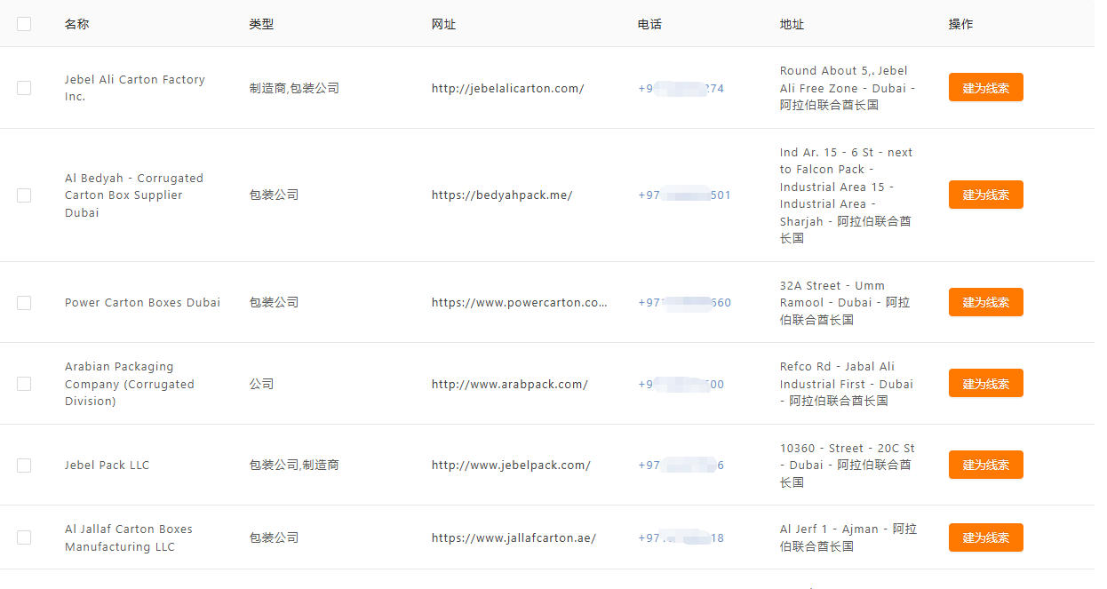Click 包装公司 type in Al Bedyah row
The image size is (1107, 589).
[x=274, y=195]
